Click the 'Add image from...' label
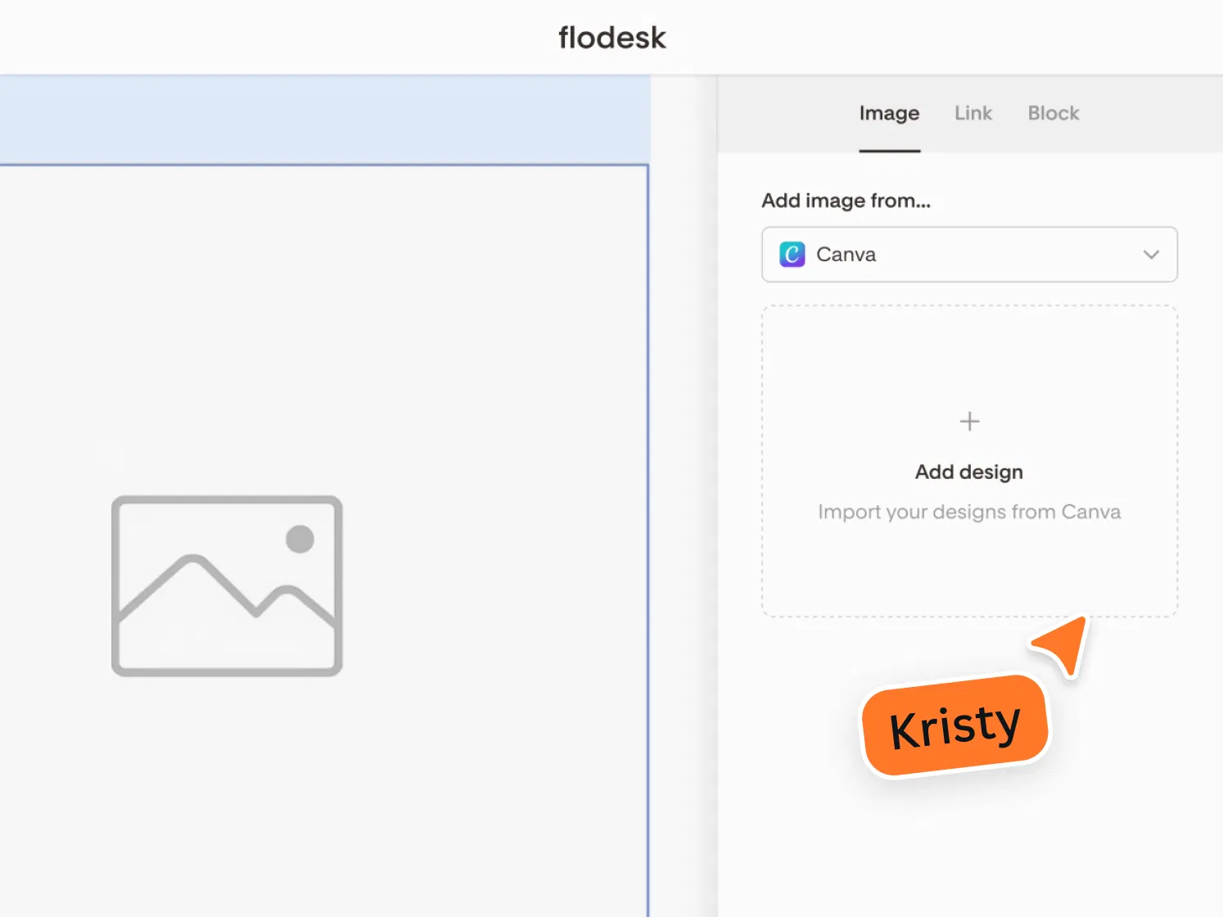This screenshot has height=917, width=1223. (846, 201)
